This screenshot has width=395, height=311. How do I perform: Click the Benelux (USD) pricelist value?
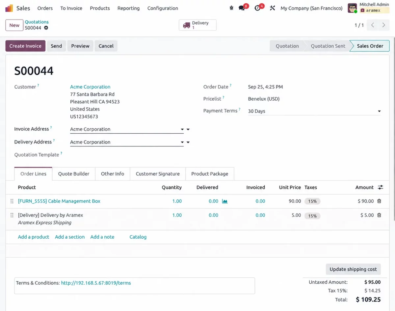pyautogui.click(x=264, y=99)
